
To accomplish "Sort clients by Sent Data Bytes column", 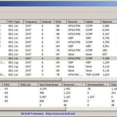I will [50, 84].
